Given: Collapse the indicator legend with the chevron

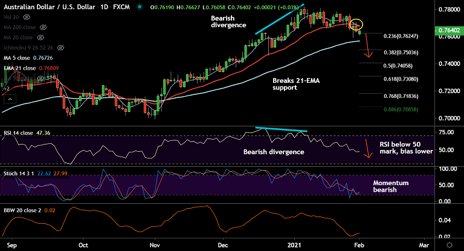Looking at the screenshot, I should (10, 99).
